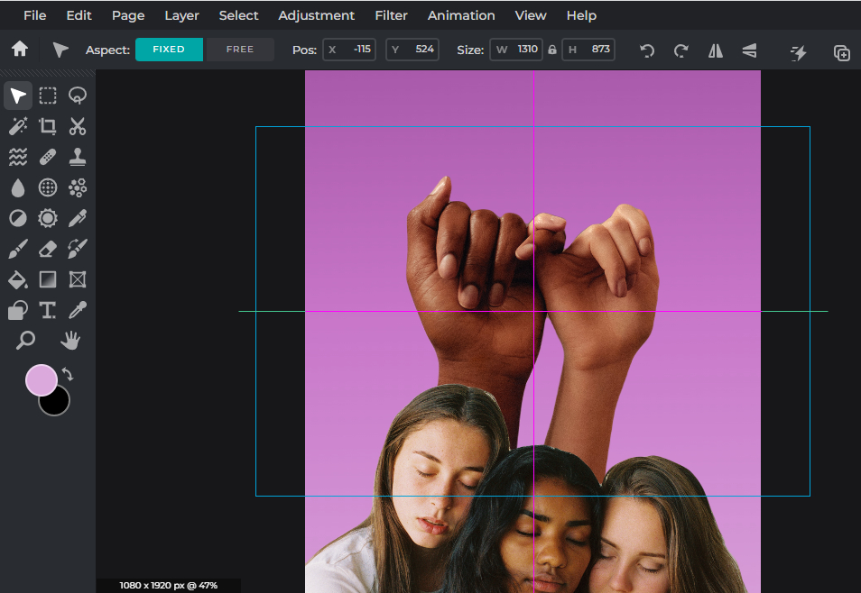The width and height of the screenshot is (861, 593).
Task: Flip the image horizontally
Action: (715, 50)
